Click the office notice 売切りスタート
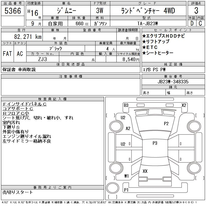 (x=18, y=192)
